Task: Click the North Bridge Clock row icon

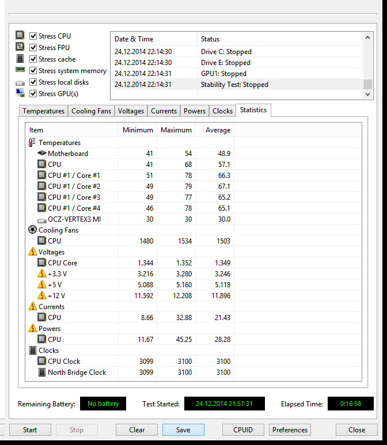Action: pyautogui.click(x=41, y=372)
